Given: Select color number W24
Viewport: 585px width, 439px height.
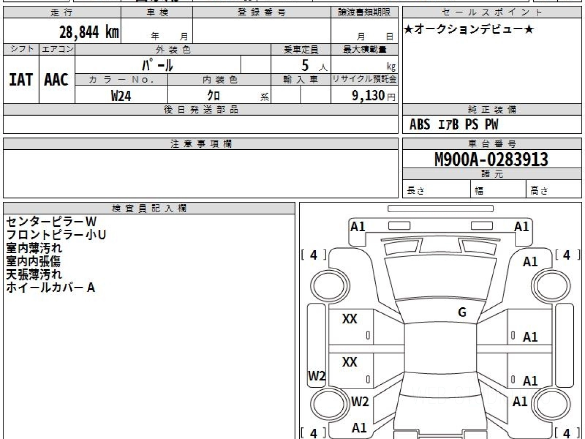Looking at the screenshot, I should coord(121,96).
